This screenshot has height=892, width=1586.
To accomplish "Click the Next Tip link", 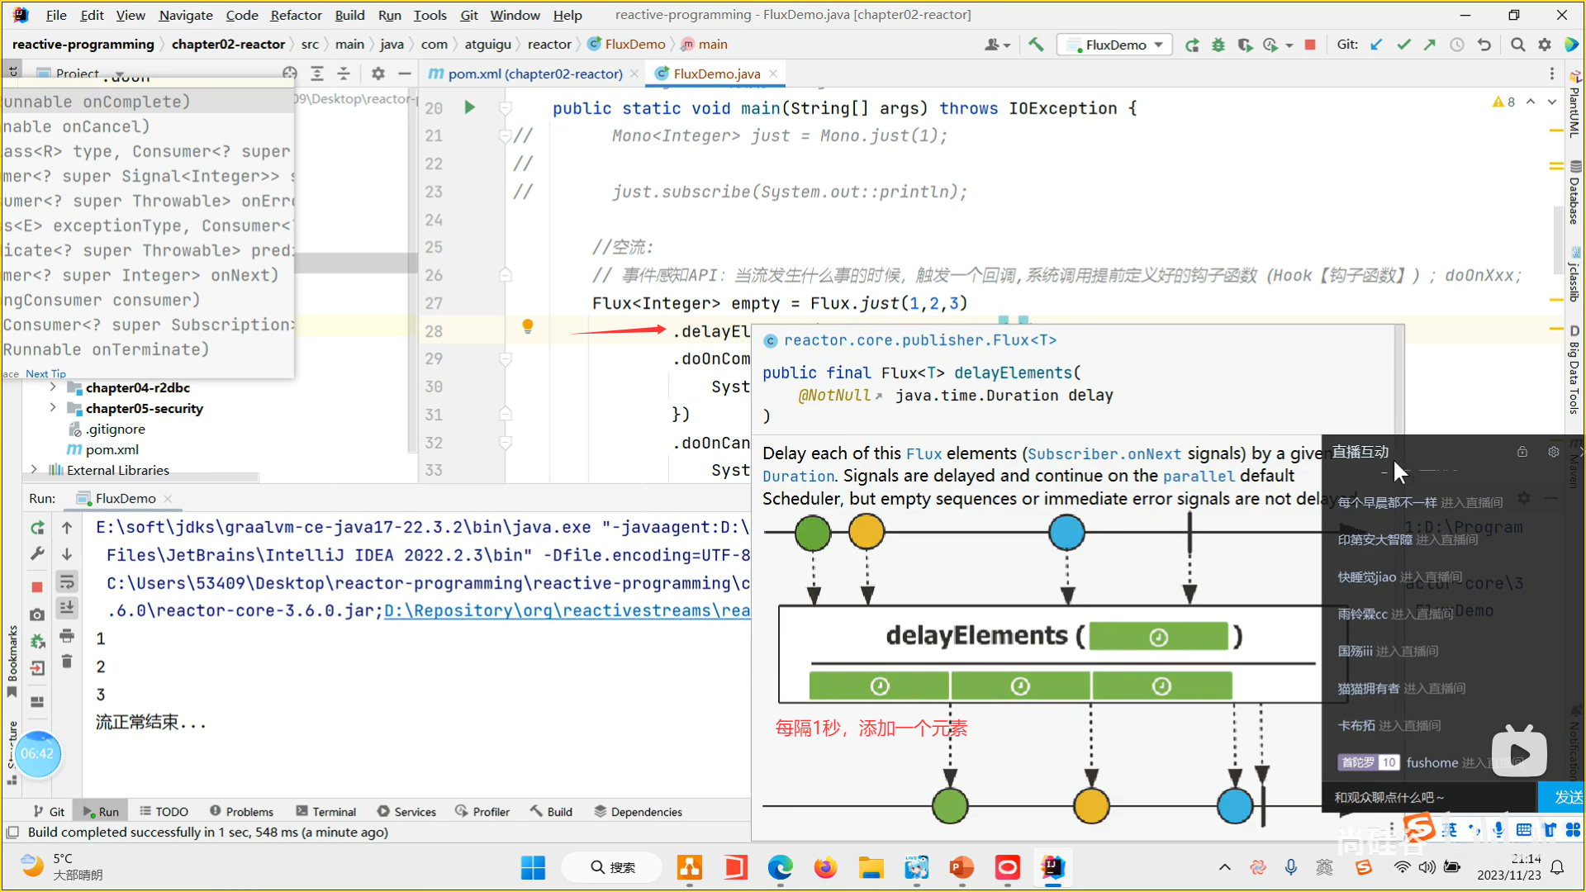I will click(45, 374).
